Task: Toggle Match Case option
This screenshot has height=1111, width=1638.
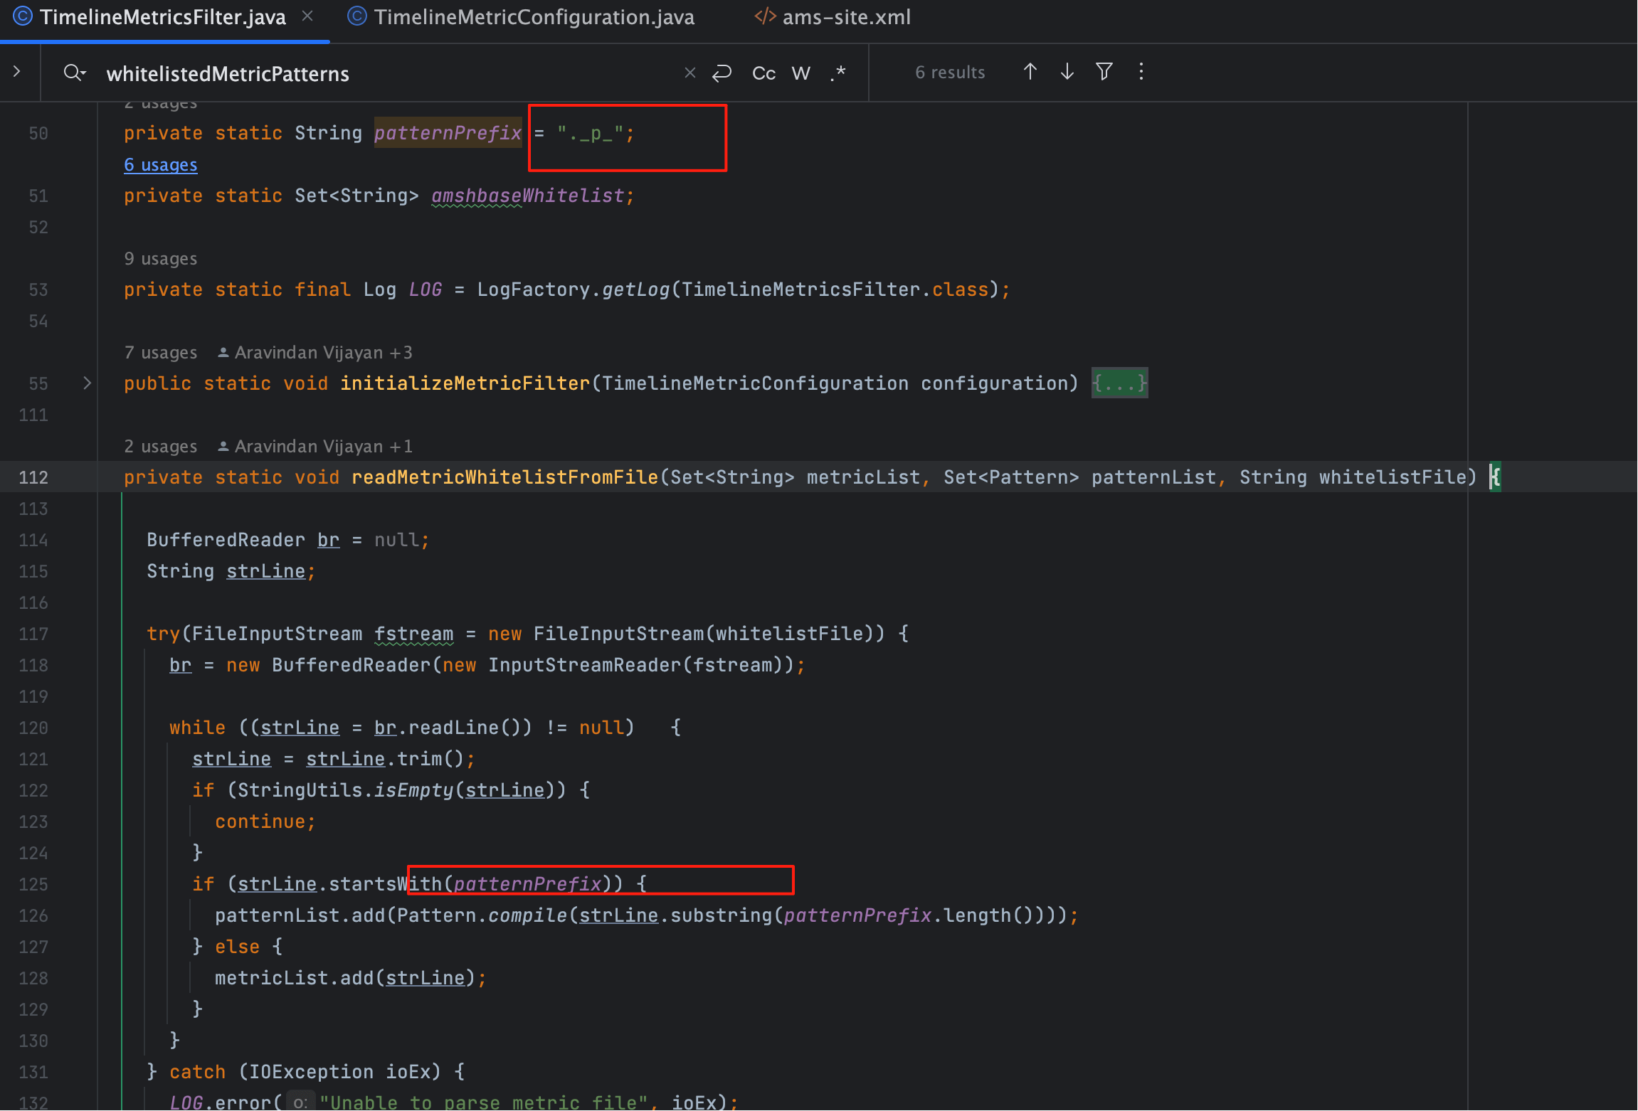Action: point(763,73)
